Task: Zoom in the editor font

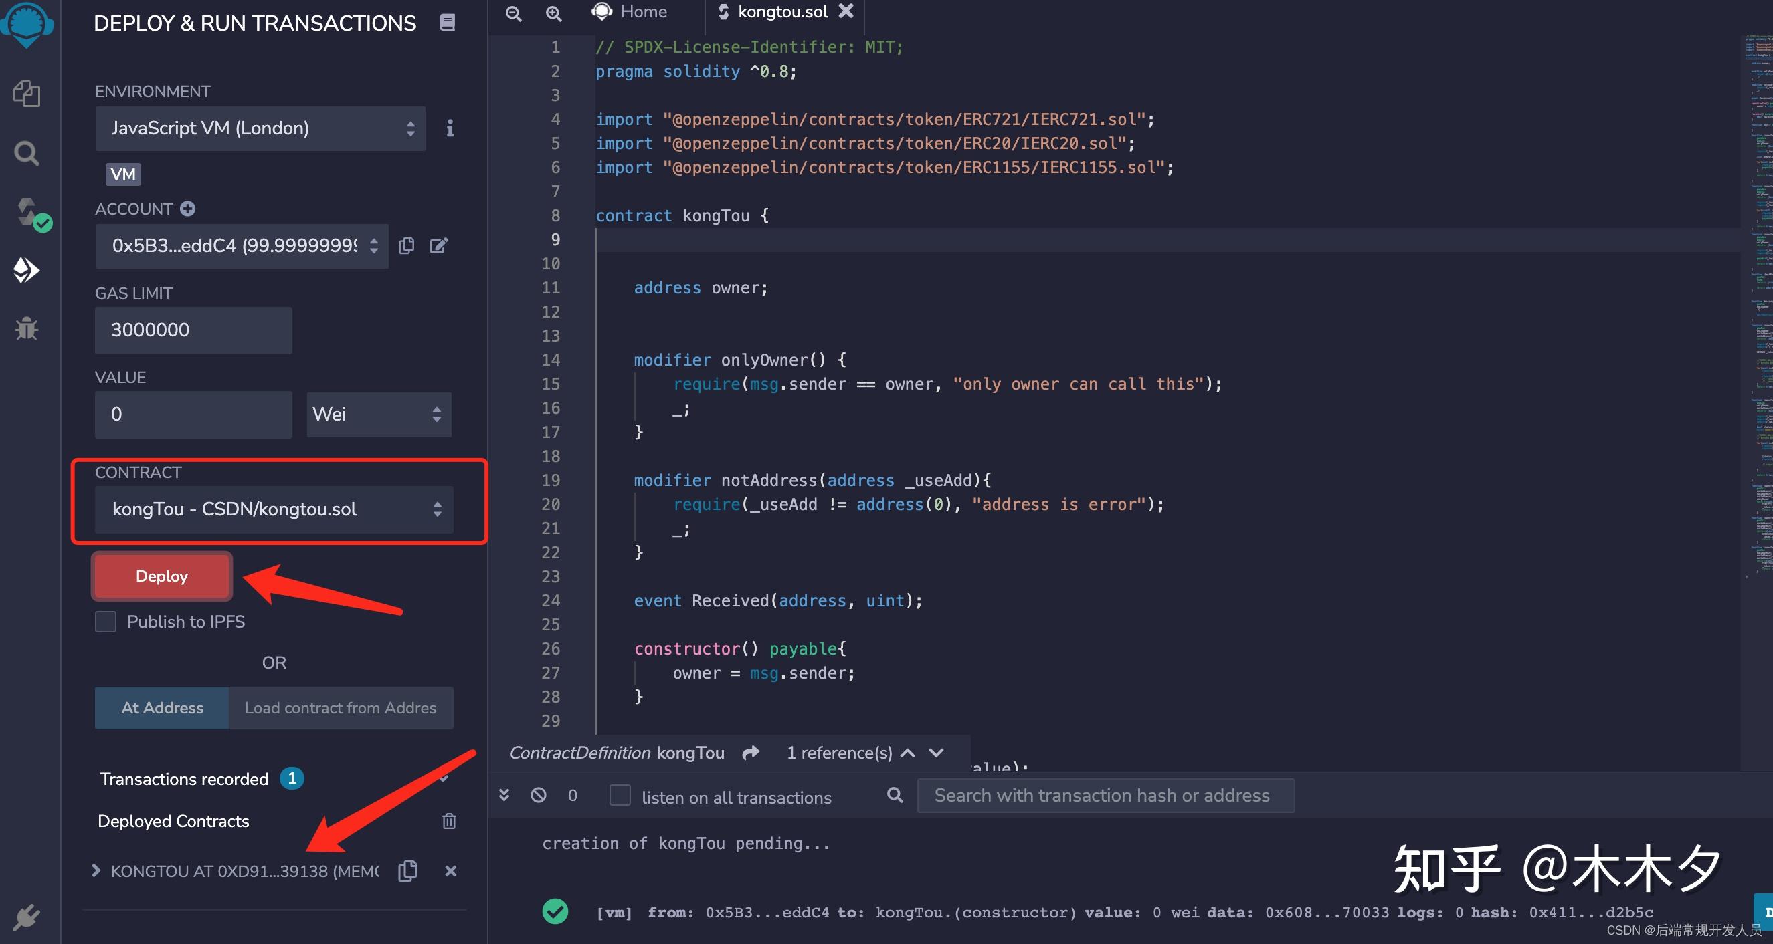Action: (x=553, y=13)
